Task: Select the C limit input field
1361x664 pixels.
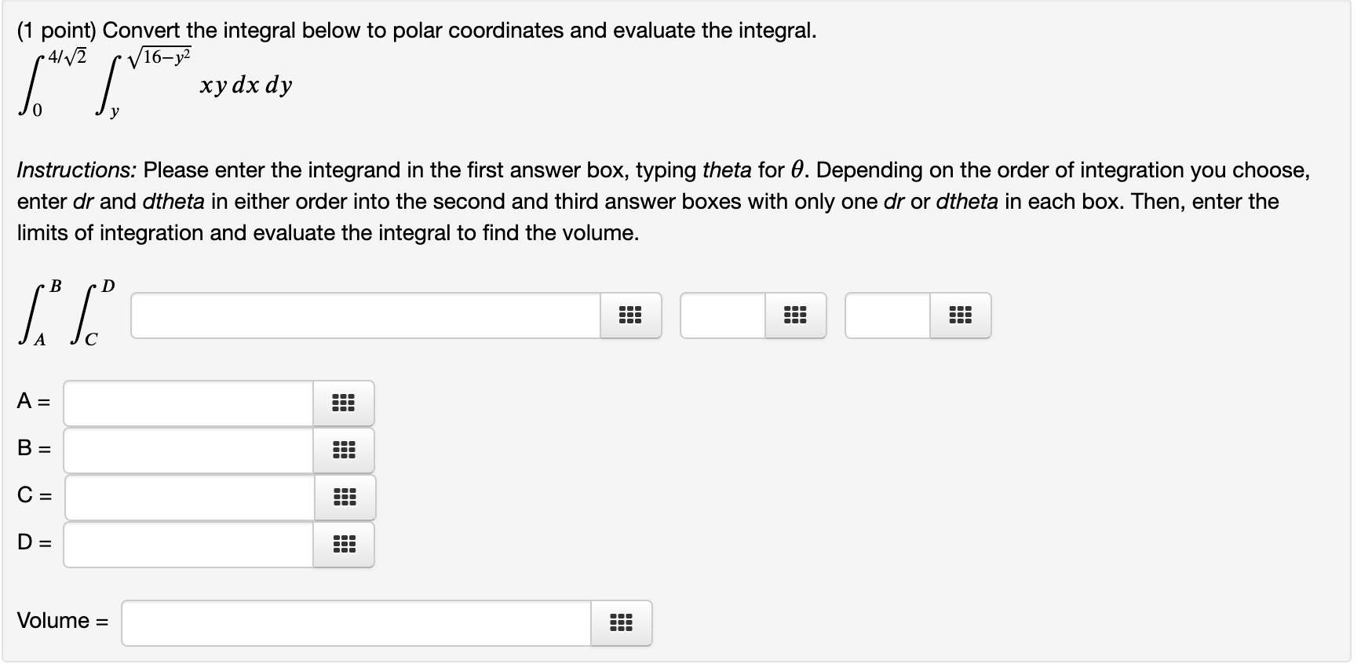Action: coord(188,497)
